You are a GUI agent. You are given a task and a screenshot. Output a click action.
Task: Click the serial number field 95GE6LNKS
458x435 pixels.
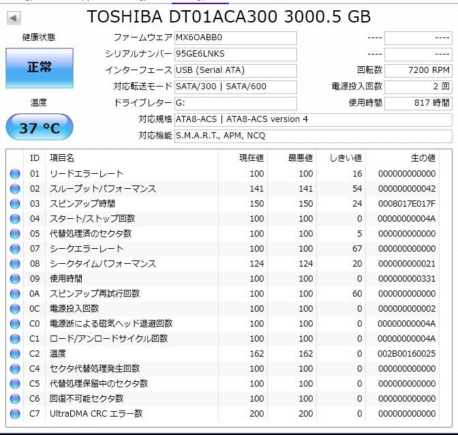(235, 55)
